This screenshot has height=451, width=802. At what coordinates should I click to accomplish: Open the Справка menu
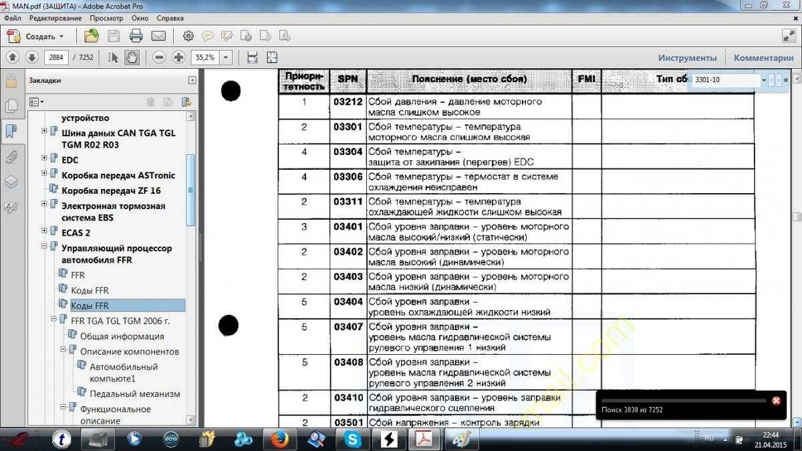pos(170,18)
